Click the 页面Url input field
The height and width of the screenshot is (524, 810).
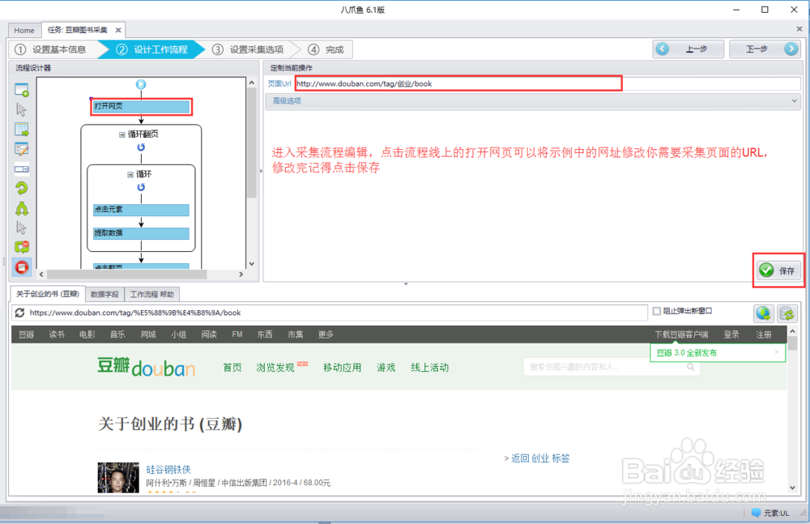pyautogui.click(x=548, y=83)
